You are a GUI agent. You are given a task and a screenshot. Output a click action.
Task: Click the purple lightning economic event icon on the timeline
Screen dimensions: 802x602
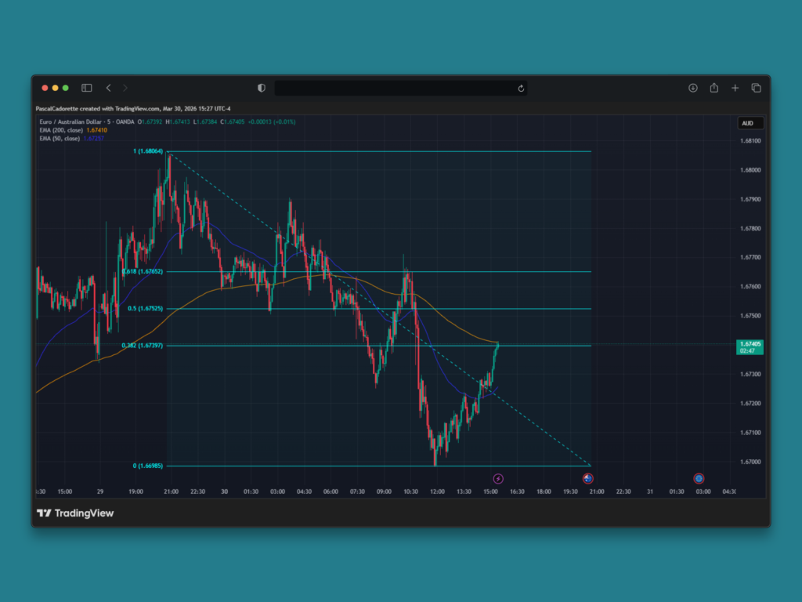coord(498,478)
